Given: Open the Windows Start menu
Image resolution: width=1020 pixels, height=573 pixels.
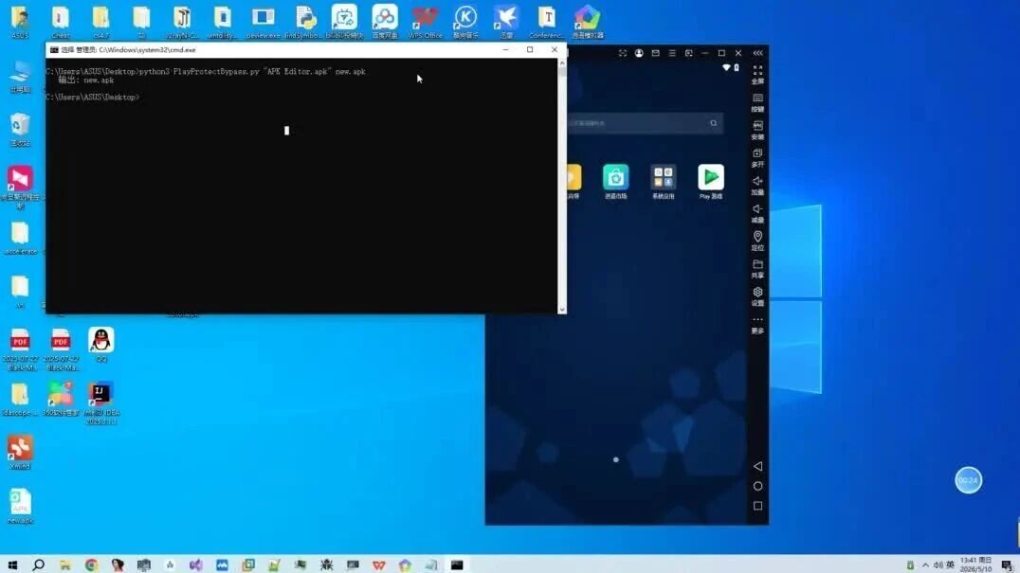Looking at the screenshot, I should coord(12,564).
